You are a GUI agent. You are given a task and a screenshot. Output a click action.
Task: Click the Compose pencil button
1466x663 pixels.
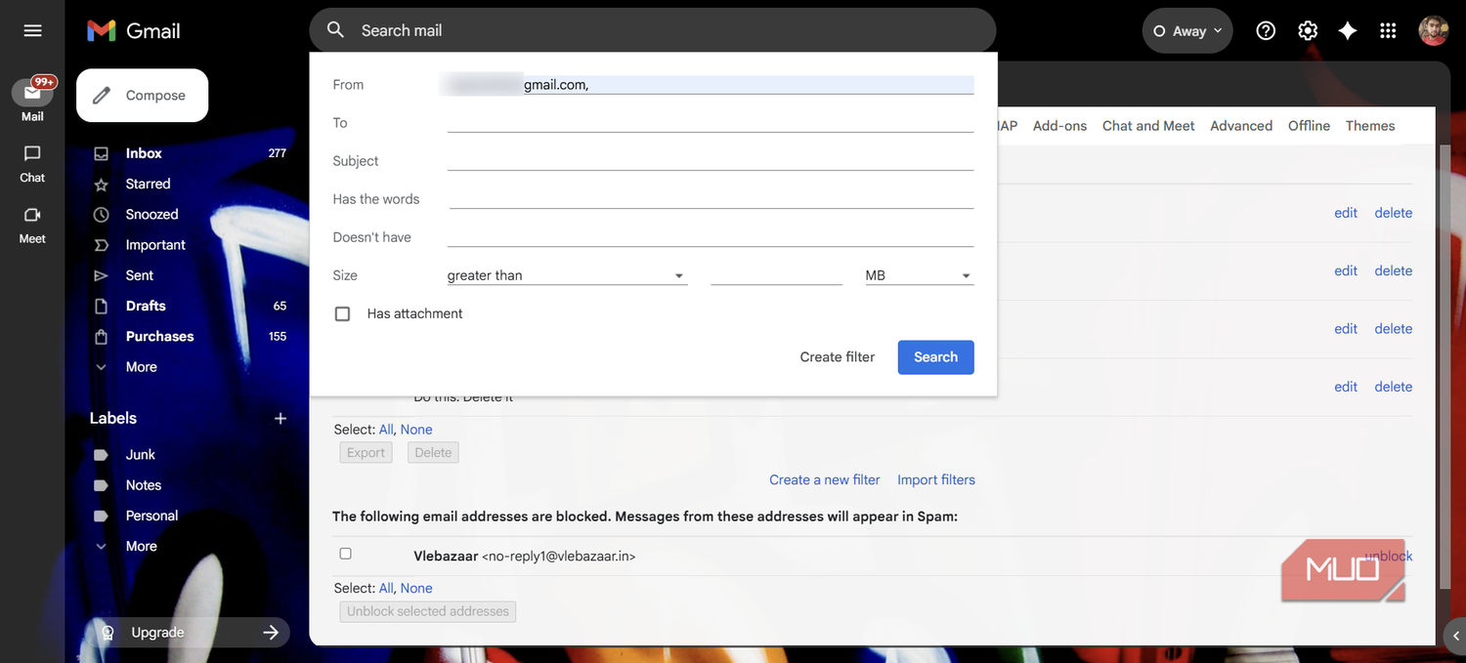[x=143, y=96]
